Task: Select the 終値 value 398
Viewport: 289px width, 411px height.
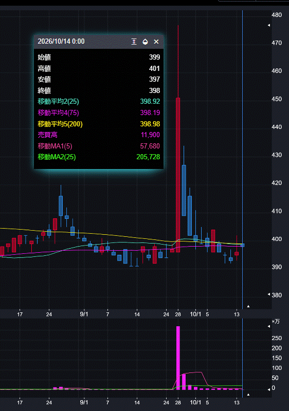Action: (154, 90)
